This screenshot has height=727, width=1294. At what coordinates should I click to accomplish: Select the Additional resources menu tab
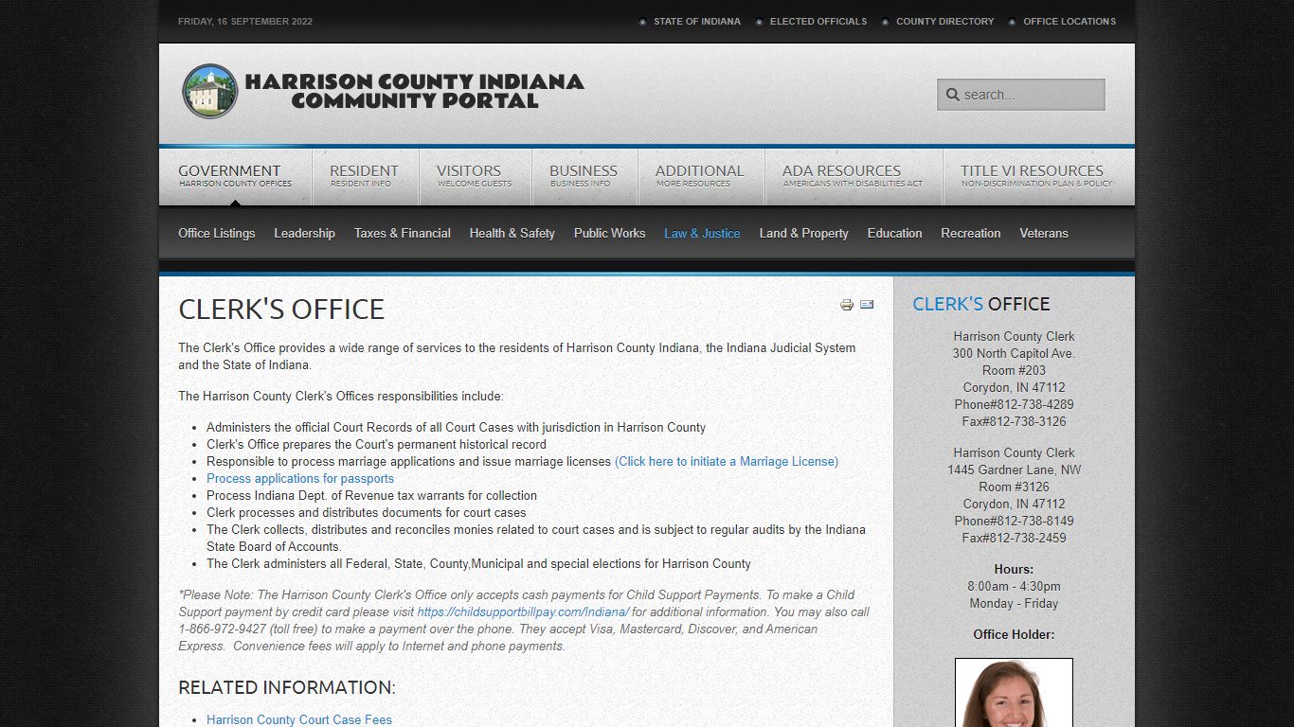700,176
